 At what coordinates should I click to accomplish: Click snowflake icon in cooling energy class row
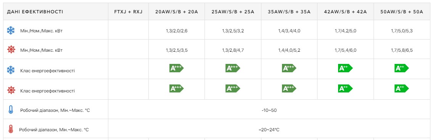11,70
